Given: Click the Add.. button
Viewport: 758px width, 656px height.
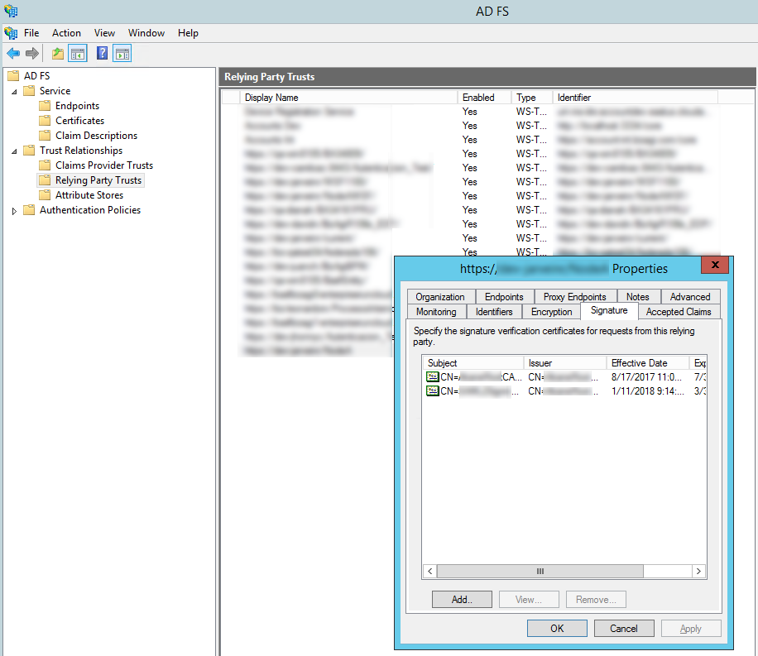Looking at the screenshot, I should [x=462, y=600].
